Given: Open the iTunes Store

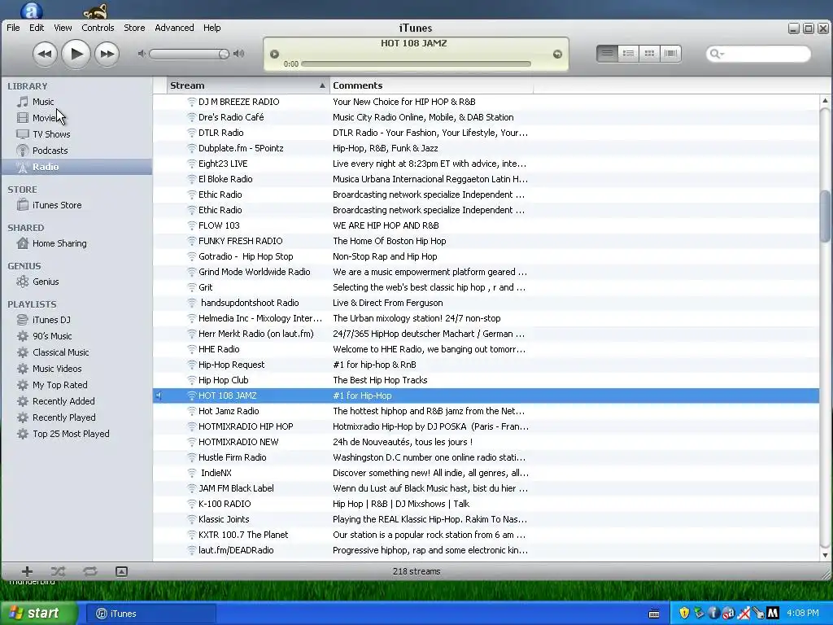Looking at the screenshot, I should tap(77, 205).
